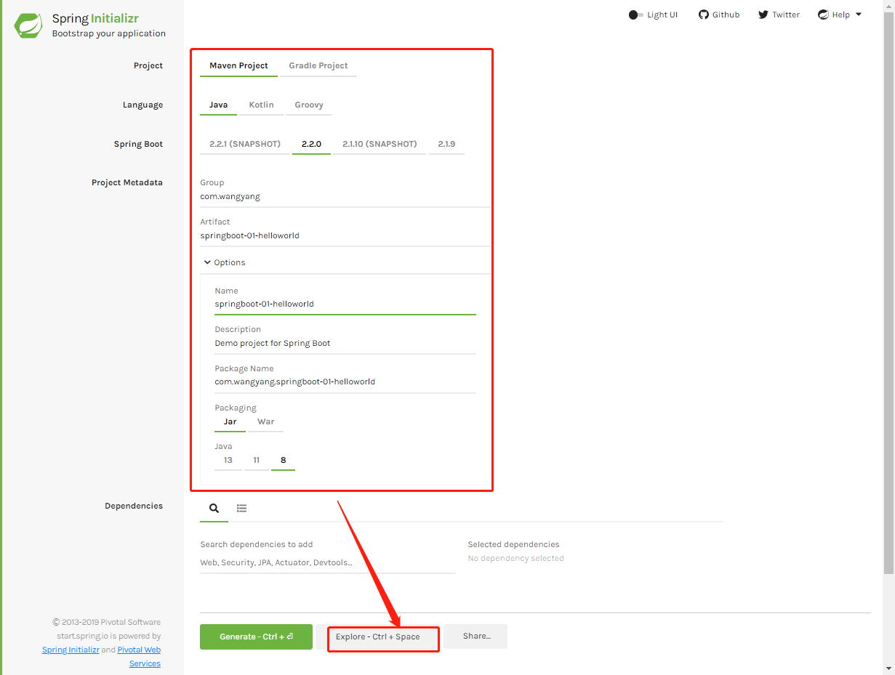895x675 pixels.
Task: Select Spring Boot 2.1.10 (SNAPSHOT)
Action: [x=380, y=144]
